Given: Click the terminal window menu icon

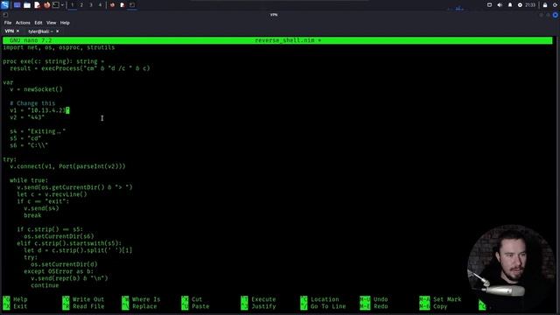Looking at the screenshot, I should tap(5, 15).
